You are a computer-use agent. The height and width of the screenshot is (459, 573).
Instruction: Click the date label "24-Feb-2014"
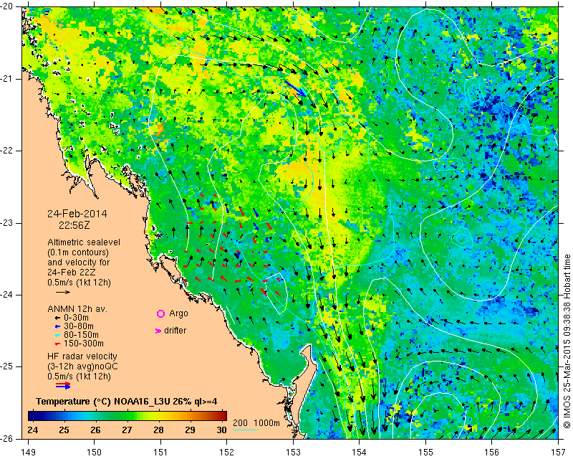(x=77, y=214)
